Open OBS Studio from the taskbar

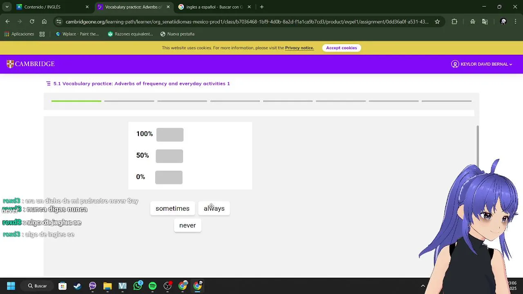click(x=168, y=286)
